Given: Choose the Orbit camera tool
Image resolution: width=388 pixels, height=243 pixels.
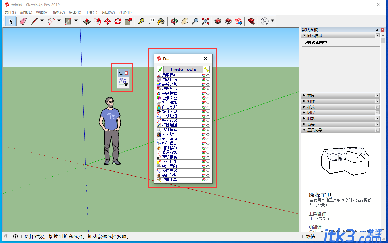Looking at the screenshot, I should pos(174,21).
